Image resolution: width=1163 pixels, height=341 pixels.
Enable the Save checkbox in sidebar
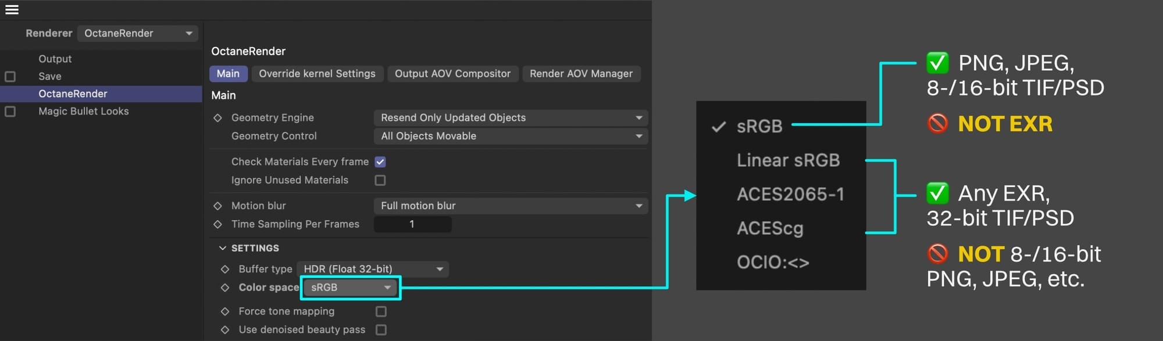coord(10,77)
